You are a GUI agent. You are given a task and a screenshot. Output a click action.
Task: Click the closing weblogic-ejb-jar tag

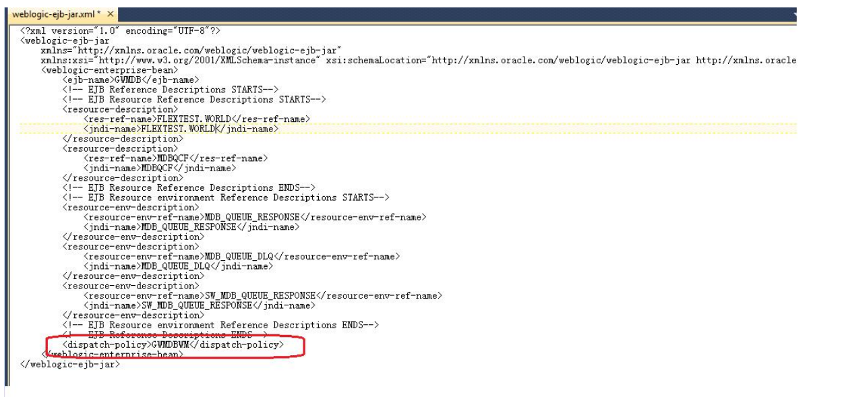coord(70,364)
